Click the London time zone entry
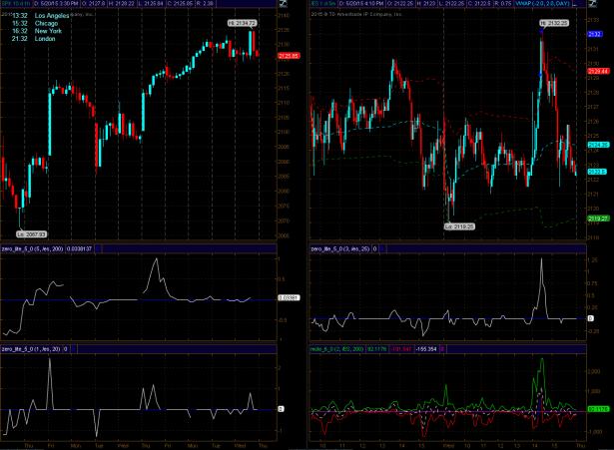This screenshot has height=450, width=614. tap(42, 38)
